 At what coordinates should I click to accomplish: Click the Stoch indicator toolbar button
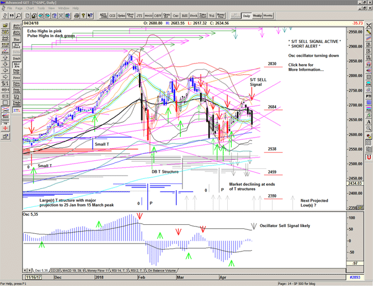click(194, 16)
